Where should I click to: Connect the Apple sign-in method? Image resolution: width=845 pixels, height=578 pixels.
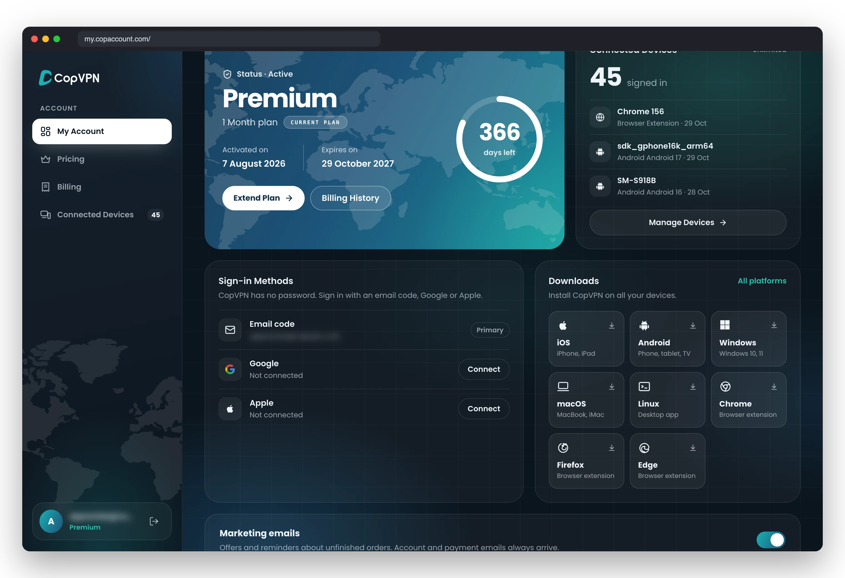[x=484, y=409]
